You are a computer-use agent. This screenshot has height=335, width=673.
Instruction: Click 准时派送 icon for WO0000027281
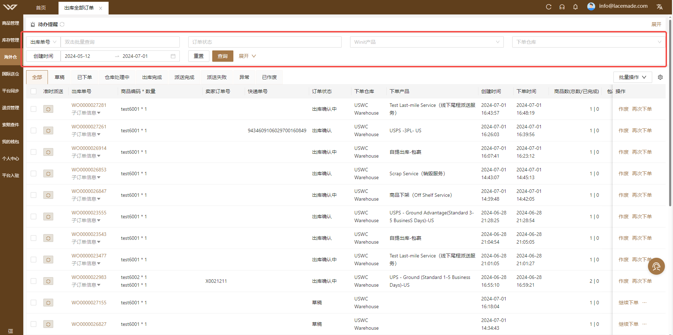(48, 109)
